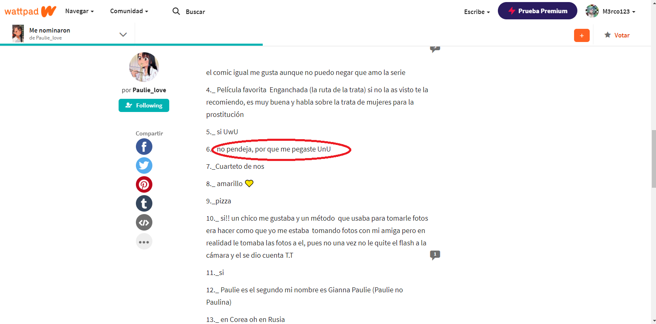
Task: Add story to library with plus button
Action: pyautogui.click(x=582, y=35)
